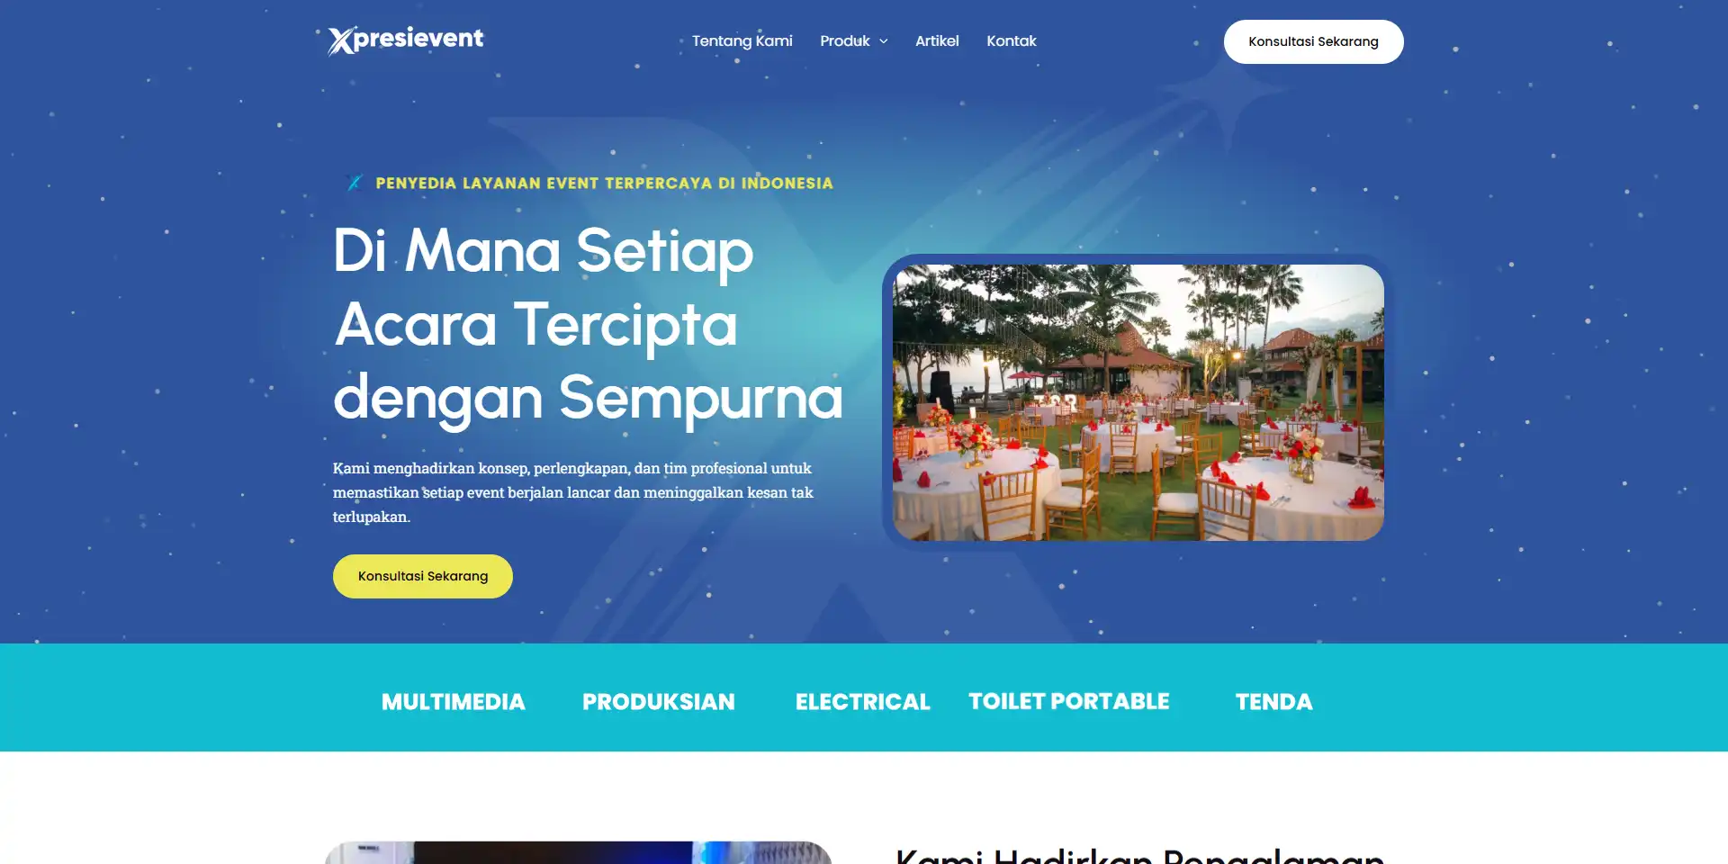The height and width of the screenshot is (864, 1728).
Task: Open the Tentang Kami menu item
Action: point(742,41)
